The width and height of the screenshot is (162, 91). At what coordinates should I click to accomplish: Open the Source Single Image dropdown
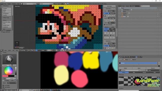click(x=111, y=18)
